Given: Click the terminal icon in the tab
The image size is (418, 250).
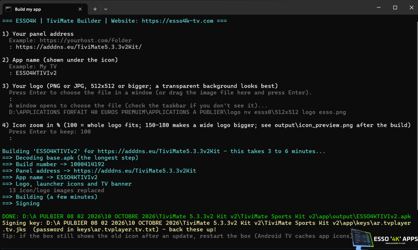Looking at the screenshot, I should (8, 9).
